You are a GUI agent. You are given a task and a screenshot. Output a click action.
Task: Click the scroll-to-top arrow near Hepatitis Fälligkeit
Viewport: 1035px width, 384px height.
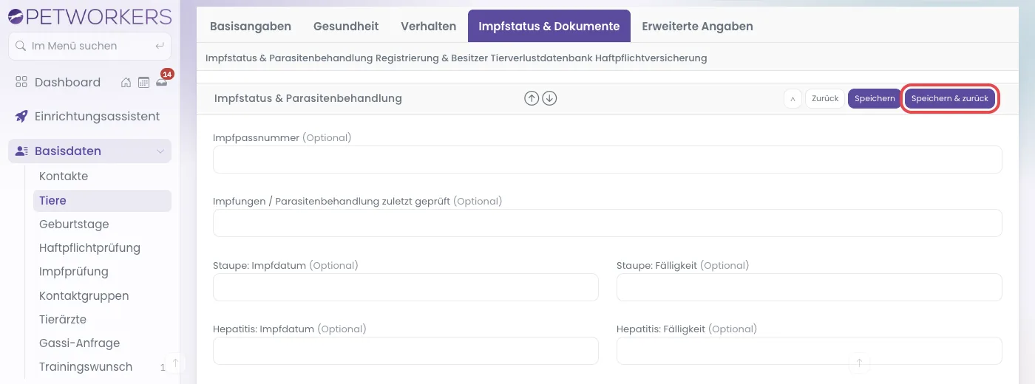pos(859,363)
